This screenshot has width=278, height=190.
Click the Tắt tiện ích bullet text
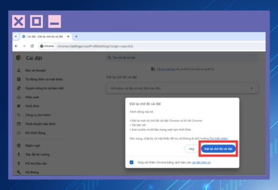tap(138, 125)
